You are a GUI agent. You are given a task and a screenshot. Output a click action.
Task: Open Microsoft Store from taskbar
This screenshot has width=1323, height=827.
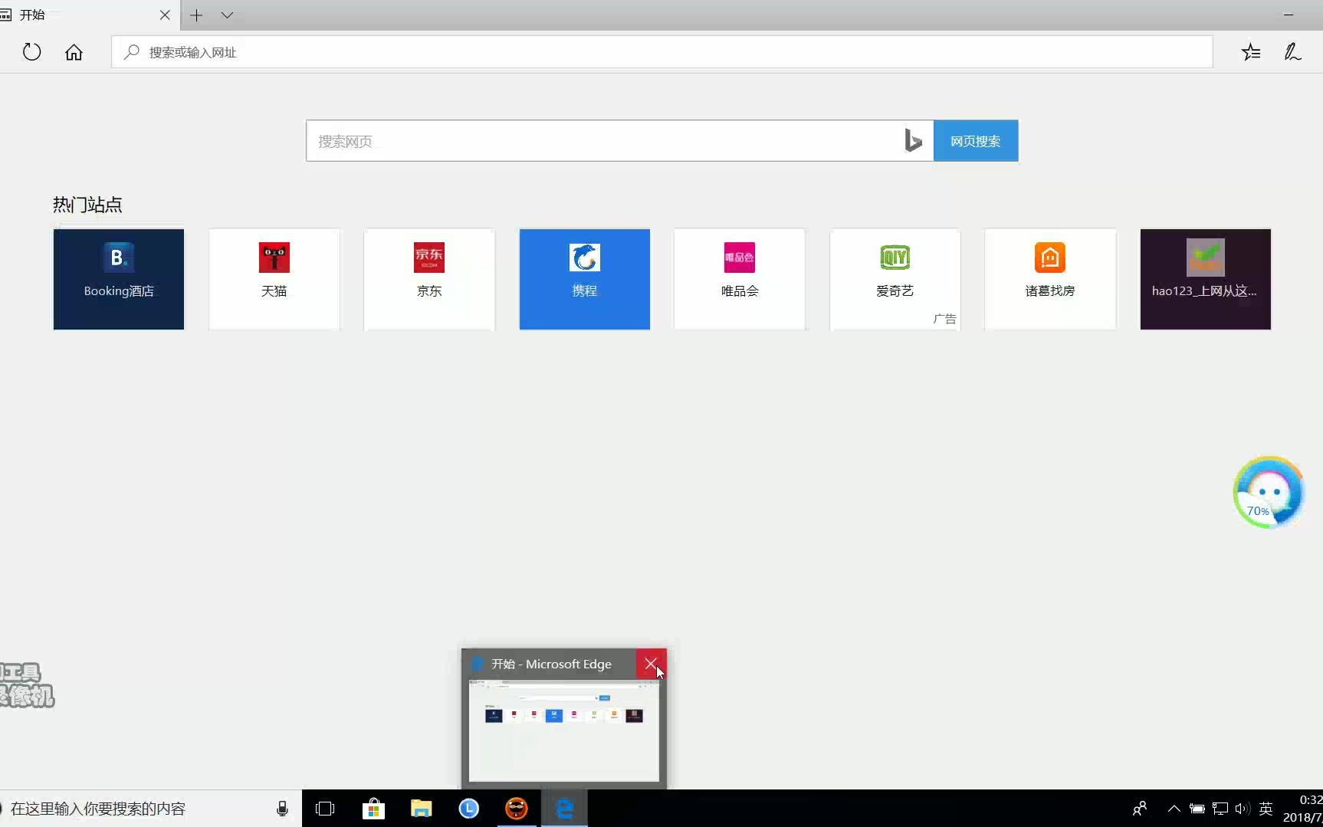click(x=373, y=809)
